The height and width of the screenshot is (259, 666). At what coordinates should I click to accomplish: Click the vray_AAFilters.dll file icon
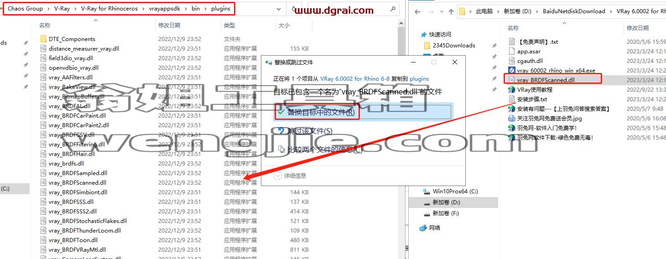coord(43,77)
